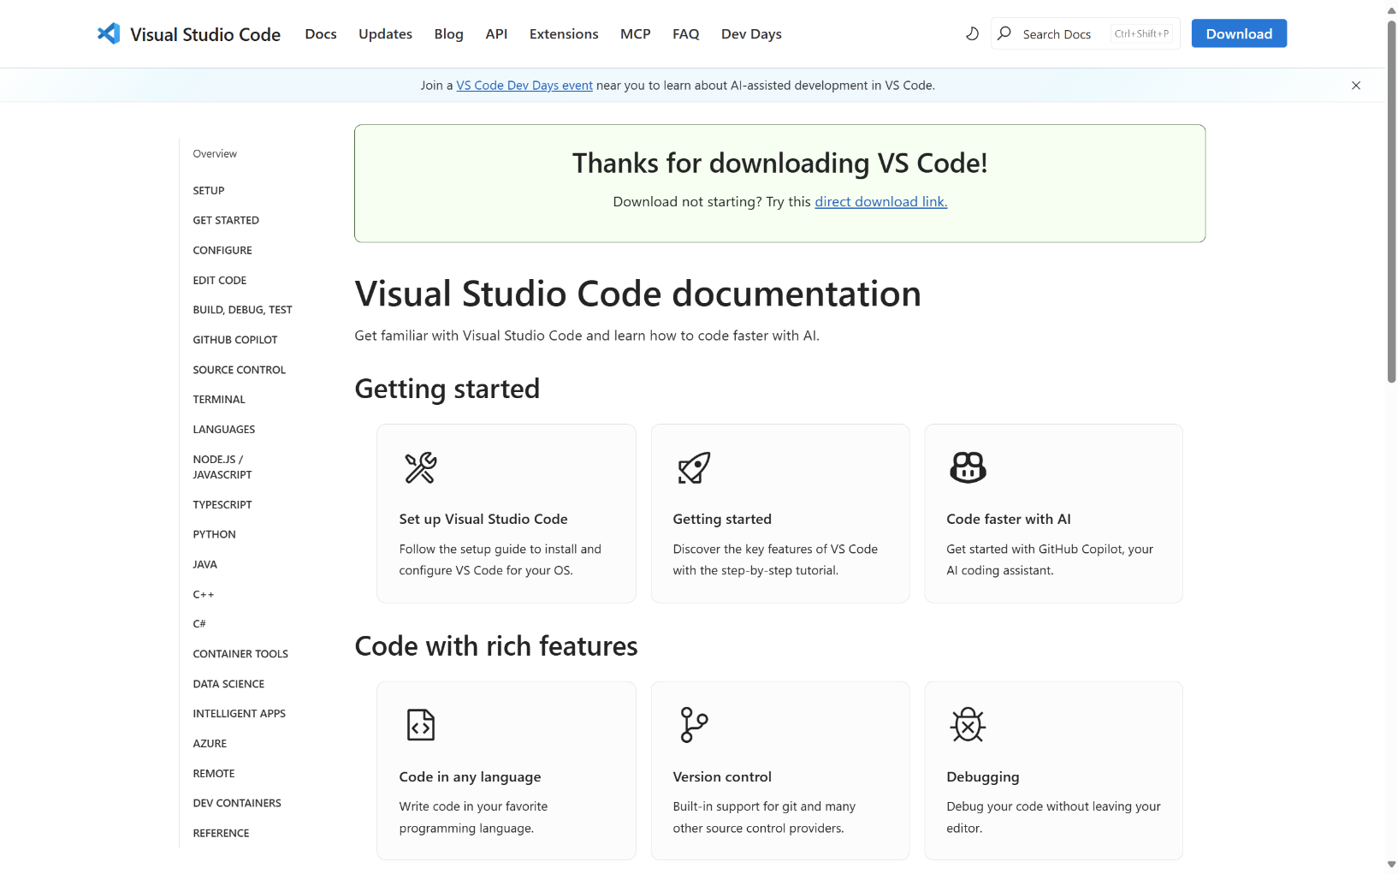Open the Set up Visual Studio Code card title
The image size is (1398, 874).
(483, 520)
